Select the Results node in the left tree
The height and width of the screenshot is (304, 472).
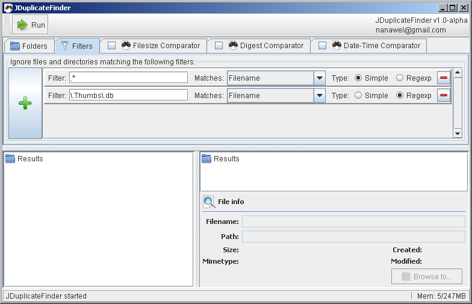[x=24, y=159]
